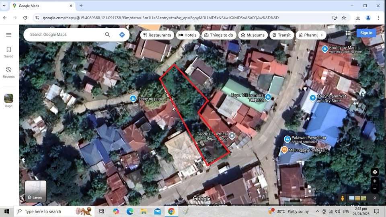Open a new Chrome tab
The image size is (386, 217).
pyautogui.click(x=81, y=6)
